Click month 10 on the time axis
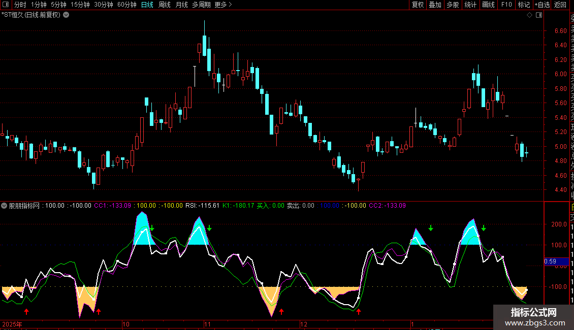Image resolution: width=574 pixels, height=330 pixels. tap(126, 324)
